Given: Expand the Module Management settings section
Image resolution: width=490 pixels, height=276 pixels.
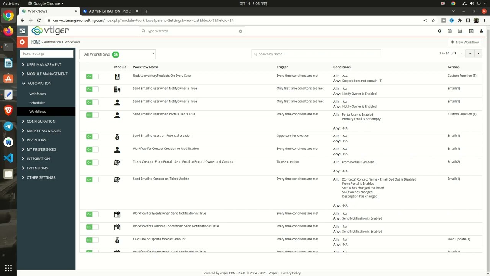Looking at the screenshot, I should [47, 74].
